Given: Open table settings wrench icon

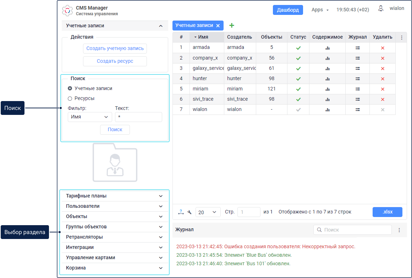Looking at the screenshot, I should tap(189, 212).
